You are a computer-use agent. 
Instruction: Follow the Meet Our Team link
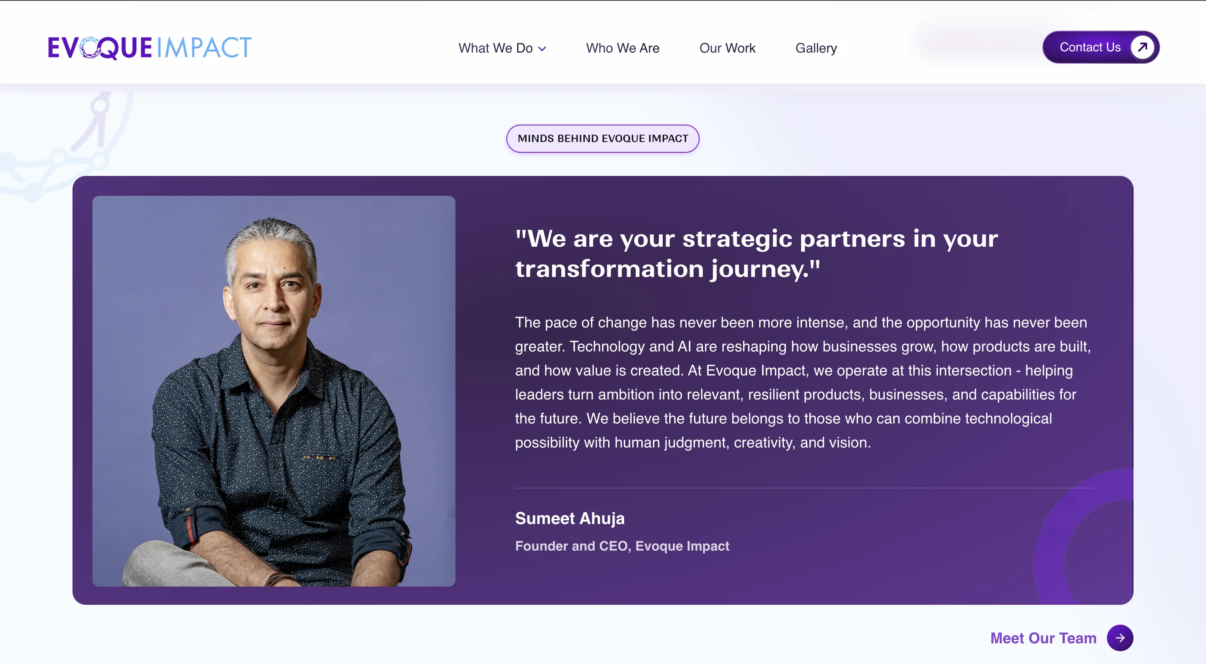[1044, 638]
